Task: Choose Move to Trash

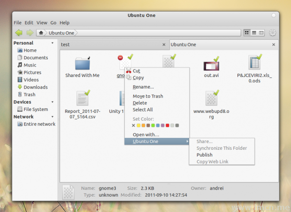Action: click(157, 96)
